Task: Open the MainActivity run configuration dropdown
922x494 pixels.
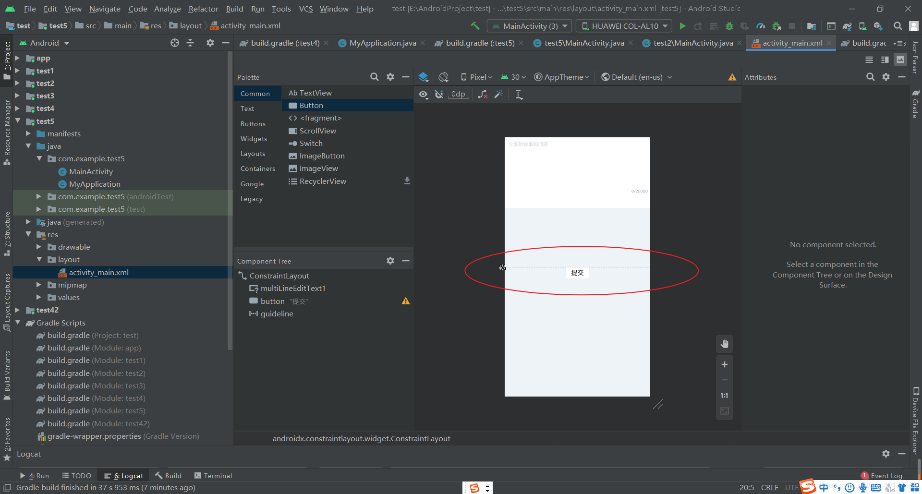Action: (x=529, y=26)
